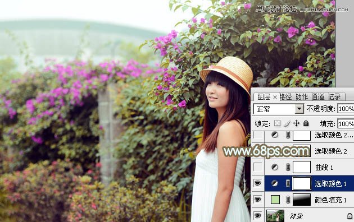Click mask link icon on 颜色填充 1 layer
354x222 pixels.
[288, 200]
